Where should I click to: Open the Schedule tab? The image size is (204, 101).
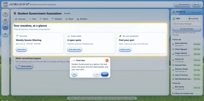(57, 19)
